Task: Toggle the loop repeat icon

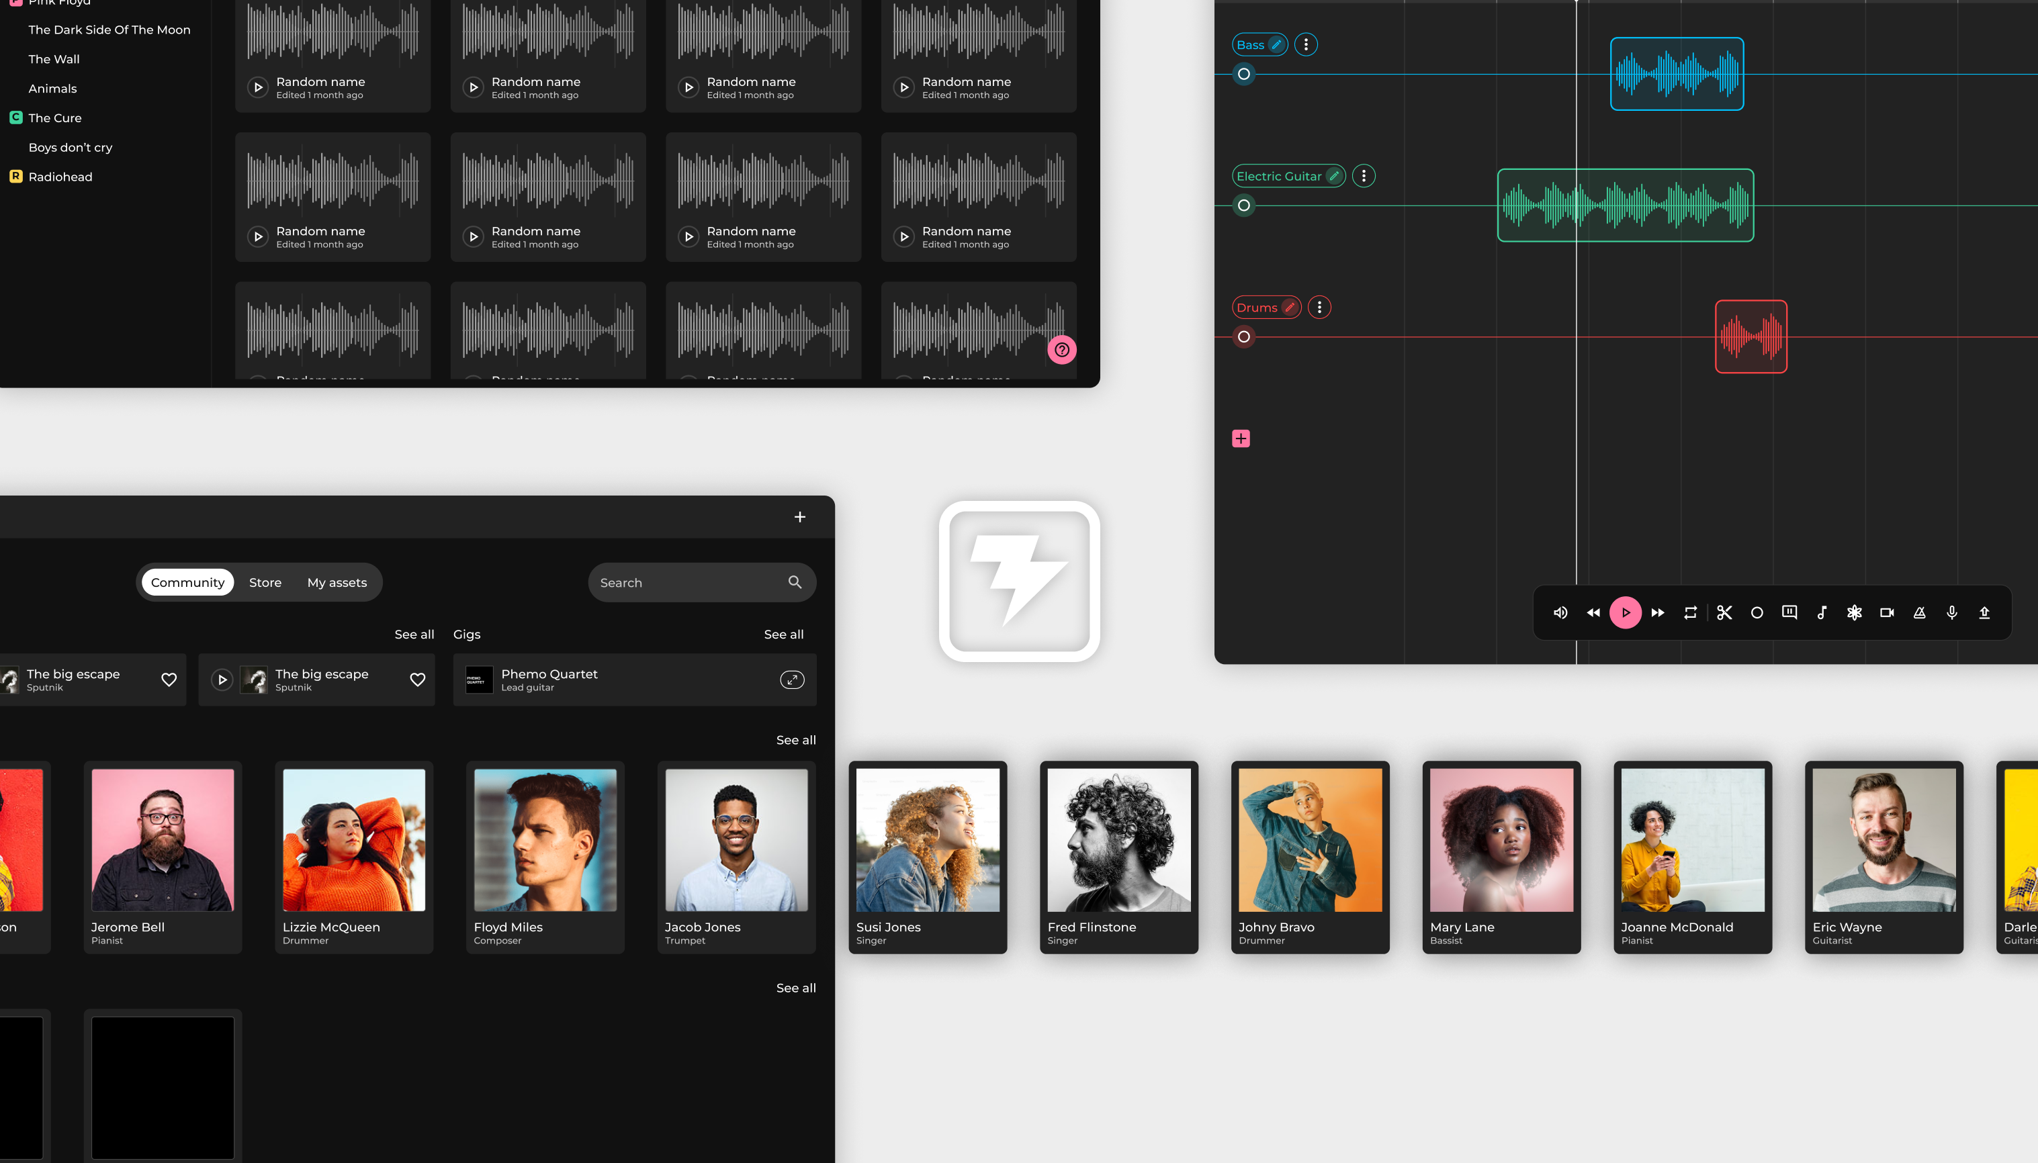Action: click(1691, 612)
